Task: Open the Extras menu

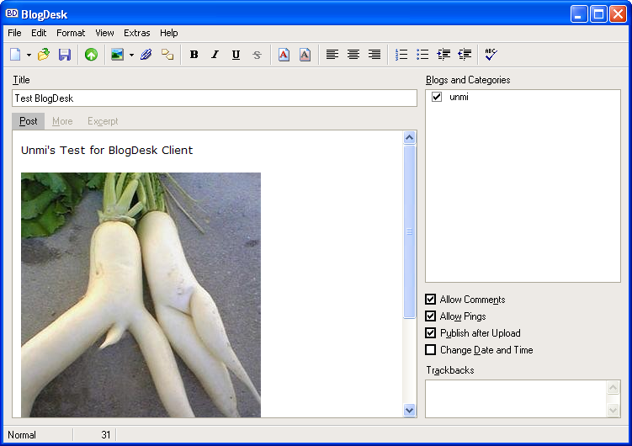Action: (x=136, y=33)
